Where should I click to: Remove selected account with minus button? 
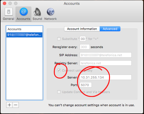pos(16,105)
